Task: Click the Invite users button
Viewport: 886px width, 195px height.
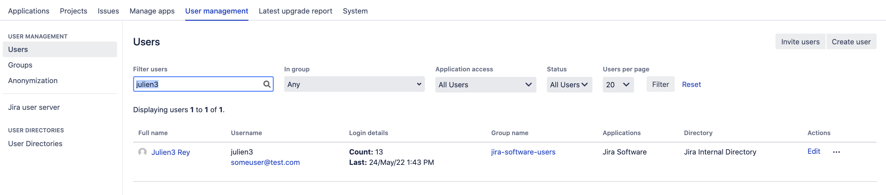Action: (800, 42)
